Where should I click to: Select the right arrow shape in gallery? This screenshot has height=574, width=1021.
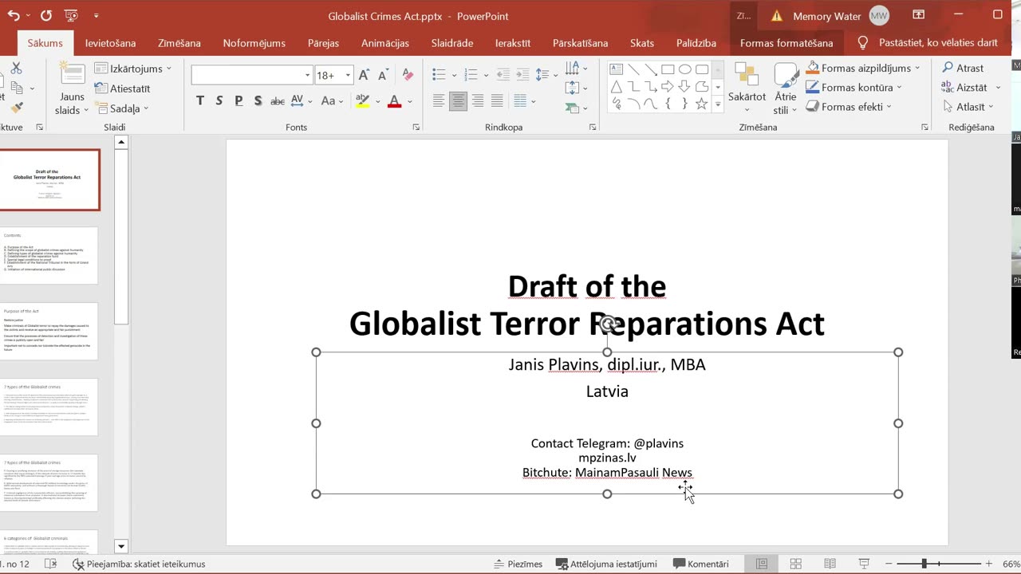pos(668,86)
